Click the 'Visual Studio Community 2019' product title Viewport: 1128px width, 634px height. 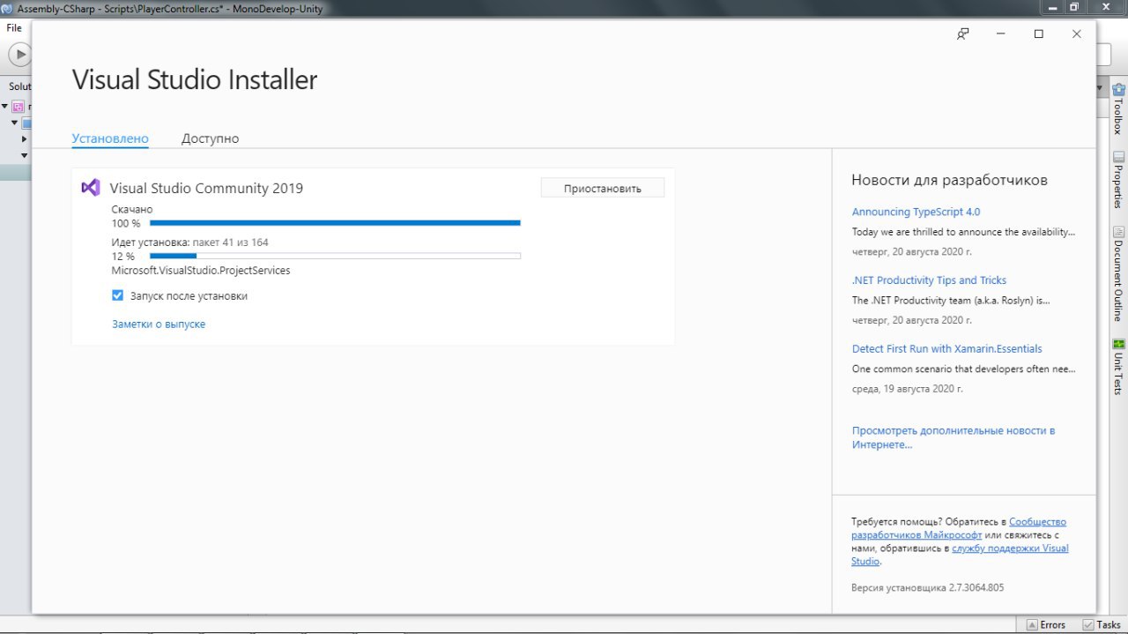tap(206, 188)
